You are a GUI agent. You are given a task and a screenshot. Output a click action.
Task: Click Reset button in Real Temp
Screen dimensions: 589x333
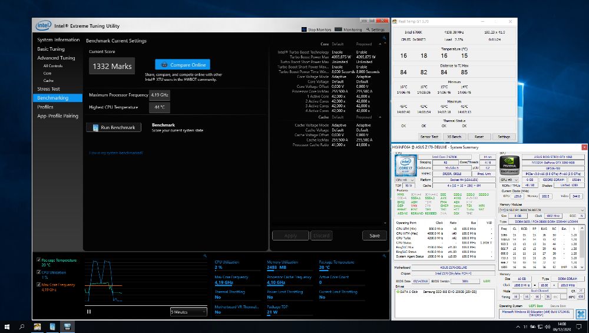[x=479, y=137]
